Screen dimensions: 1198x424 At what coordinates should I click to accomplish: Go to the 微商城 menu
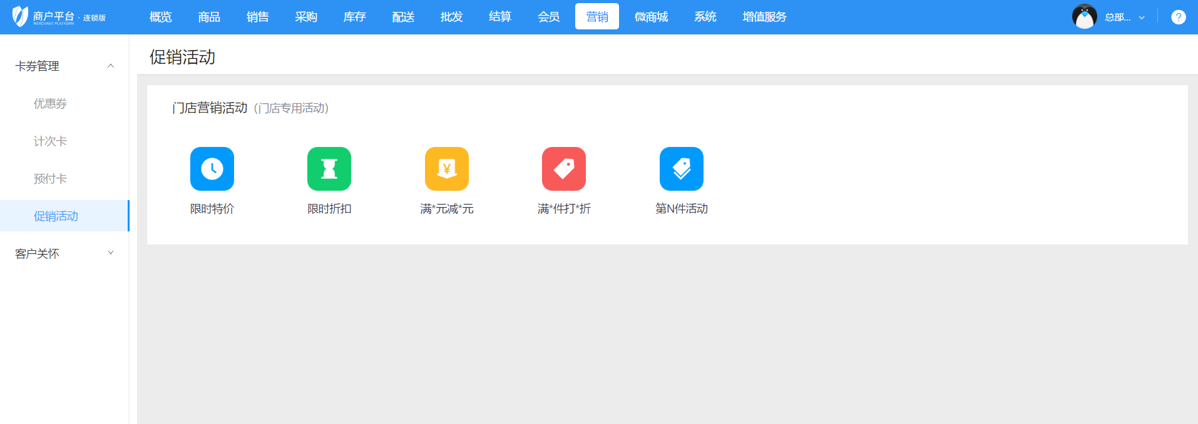[x=651, y=17]
